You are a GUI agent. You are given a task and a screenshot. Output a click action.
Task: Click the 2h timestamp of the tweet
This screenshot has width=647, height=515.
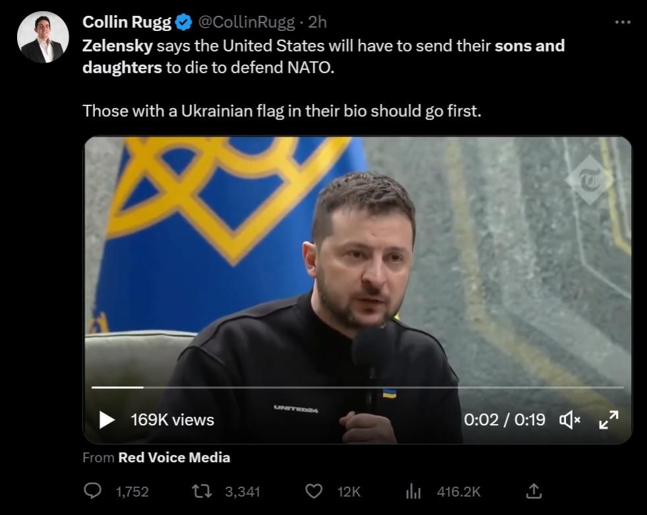pyautogui.click(x=317, y=22)
